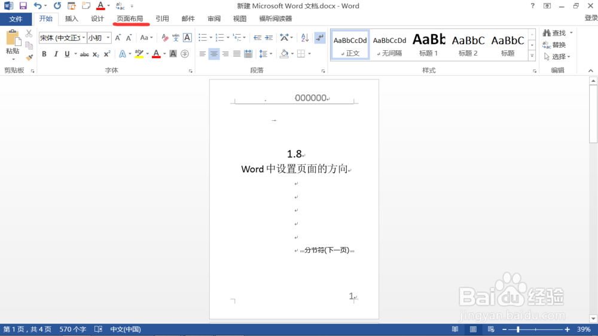Switch to the 设计 tab
The height and width of the screenshot is (336, 598).
[97, 19]
